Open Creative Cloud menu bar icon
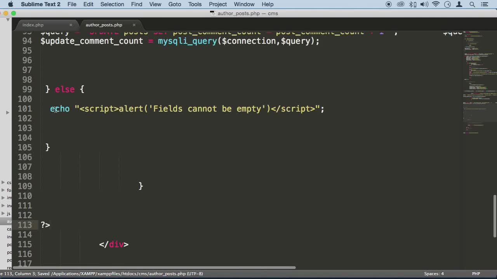 pyautogui.click(x=401, y=4)
